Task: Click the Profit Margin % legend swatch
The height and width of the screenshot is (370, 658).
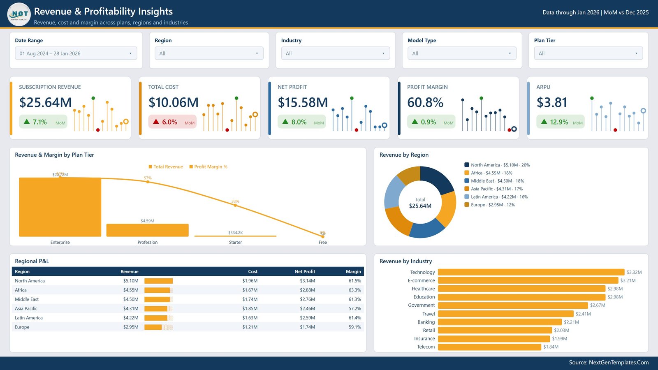Action: (191, 167)
